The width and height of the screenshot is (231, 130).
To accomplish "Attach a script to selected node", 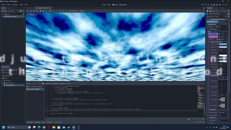I will (x=21, y=11).
